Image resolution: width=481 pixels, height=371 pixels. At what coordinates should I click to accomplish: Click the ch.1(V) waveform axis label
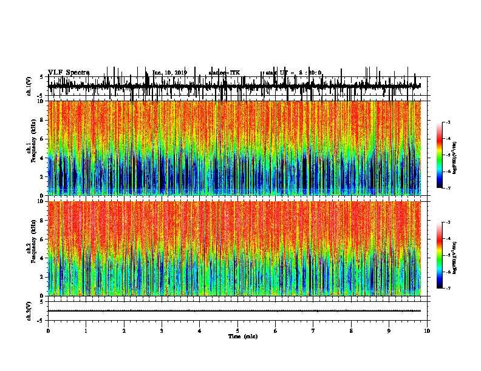tap(29, 86)
